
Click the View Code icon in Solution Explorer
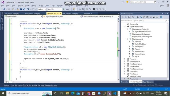point(151,17)
